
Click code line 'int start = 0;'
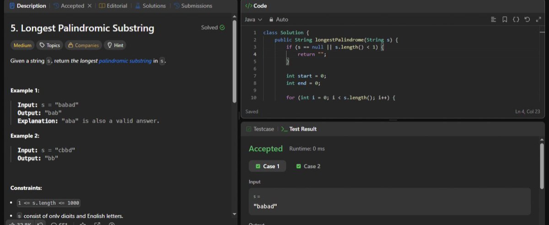pyautogui.click(x=306, y=76)
